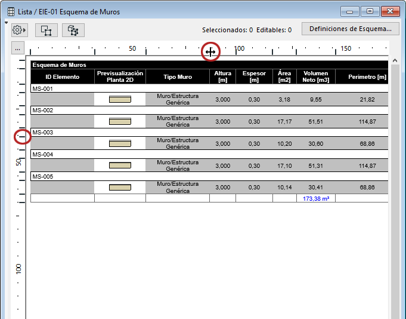The image size is (406, 319).
Task: Select Muro/Estructura Genérica in MS-001 row
Action: tap(178, 99)
